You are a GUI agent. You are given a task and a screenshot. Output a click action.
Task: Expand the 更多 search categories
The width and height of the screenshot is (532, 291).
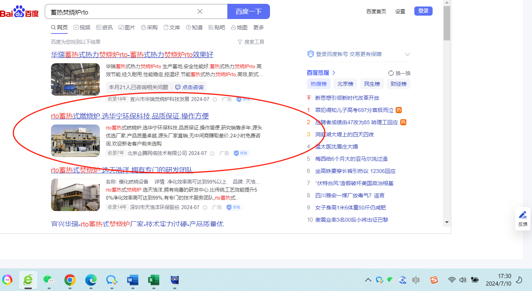pos(259,27)
